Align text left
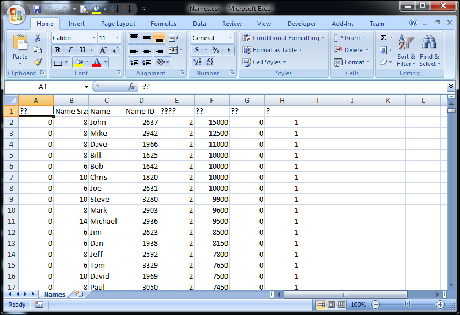The height and width of the screenshot is (315, 460). pyautogui.click(x=134, y=50)
